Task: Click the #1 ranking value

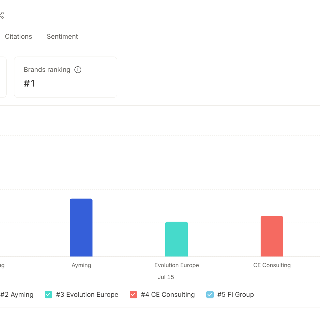Action: (30, 83)
